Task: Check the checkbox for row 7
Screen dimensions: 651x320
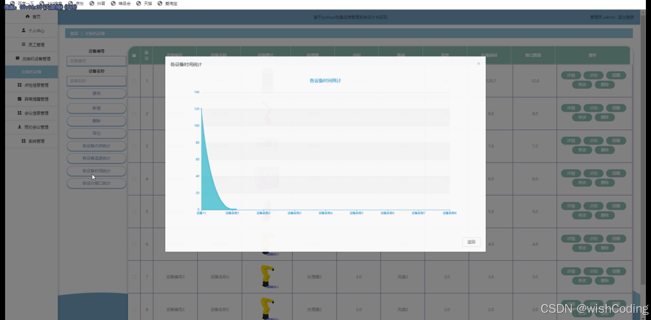Action: pyautogui.click(x=135, y=277)
